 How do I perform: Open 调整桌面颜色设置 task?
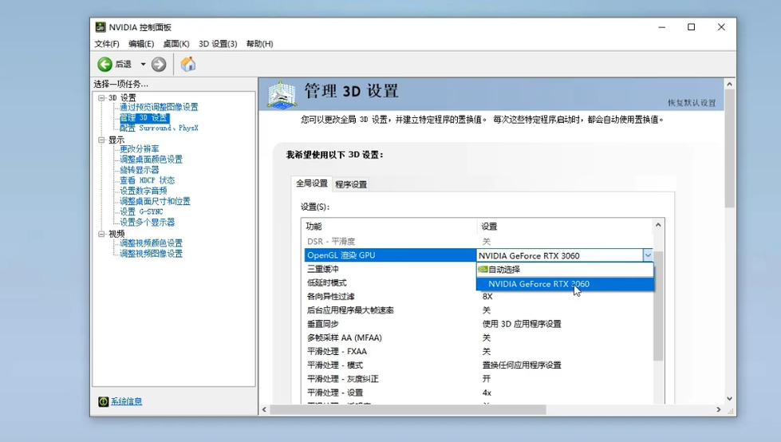(x=151, y=160)
